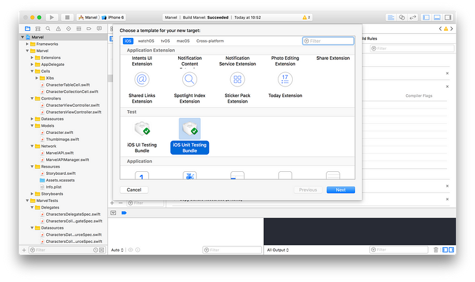Choose the iOS UI Testing Bundle template

click(x=142, y=136)
